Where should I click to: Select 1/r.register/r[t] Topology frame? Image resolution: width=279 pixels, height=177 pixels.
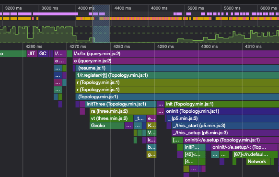177,75
